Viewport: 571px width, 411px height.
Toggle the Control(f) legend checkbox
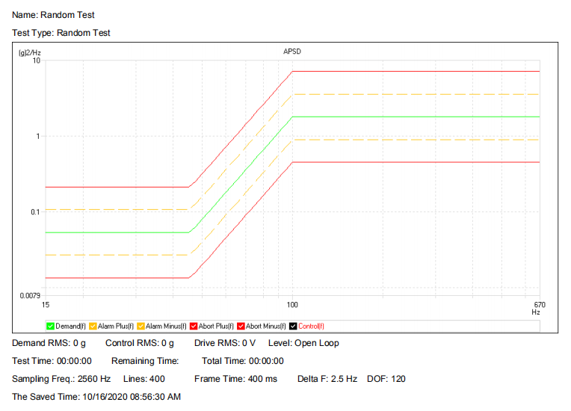(293, 326)
